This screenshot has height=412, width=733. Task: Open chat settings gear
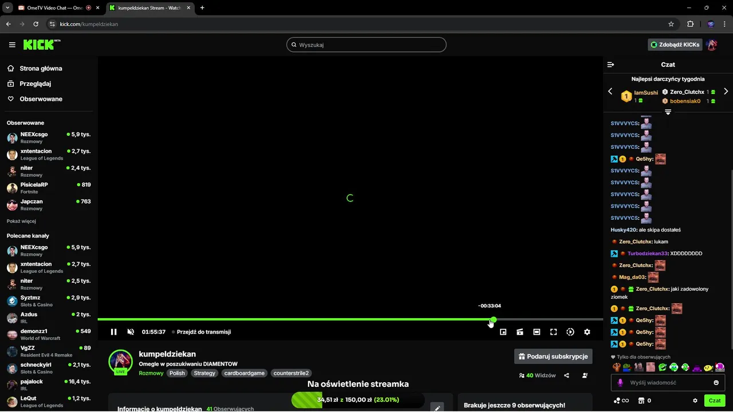coord(695,401)
